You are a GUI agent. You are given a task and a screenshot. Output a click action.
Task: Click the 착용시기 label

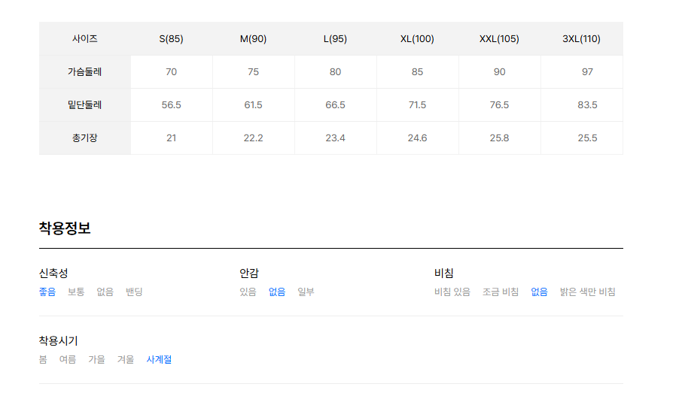(59, 340)
